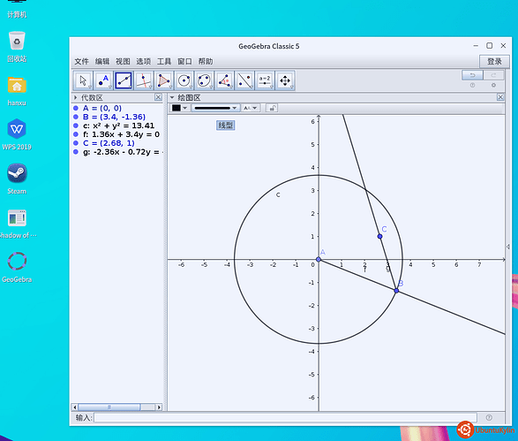This screenshot has height=441, width=518.
Task: Select point B on the circle
Action: coord(396,291)
